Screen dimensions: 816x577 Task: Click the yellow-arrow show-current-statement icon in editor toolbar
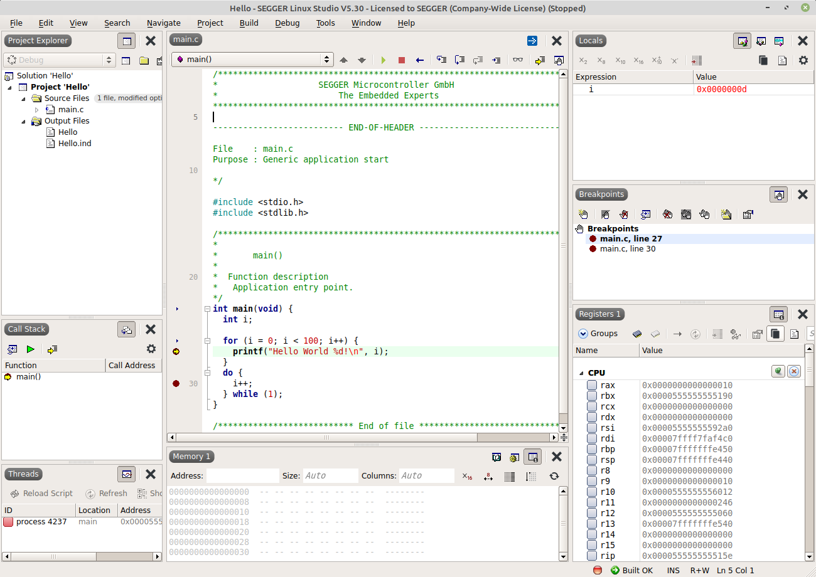pos(540,60)
